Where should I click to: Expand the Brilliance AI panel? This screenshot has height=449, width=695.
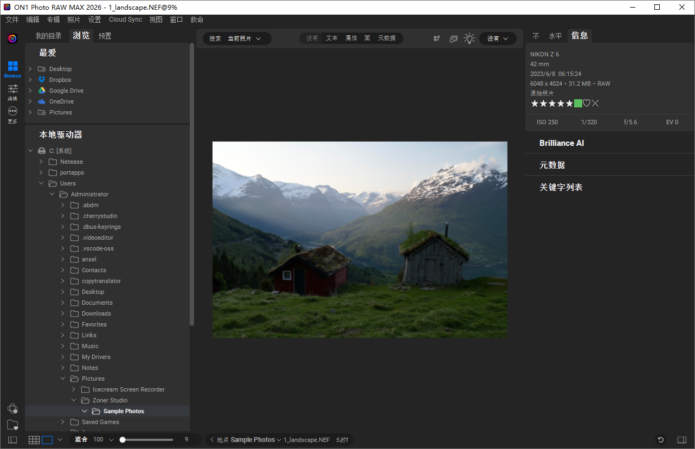click(562, 143)
